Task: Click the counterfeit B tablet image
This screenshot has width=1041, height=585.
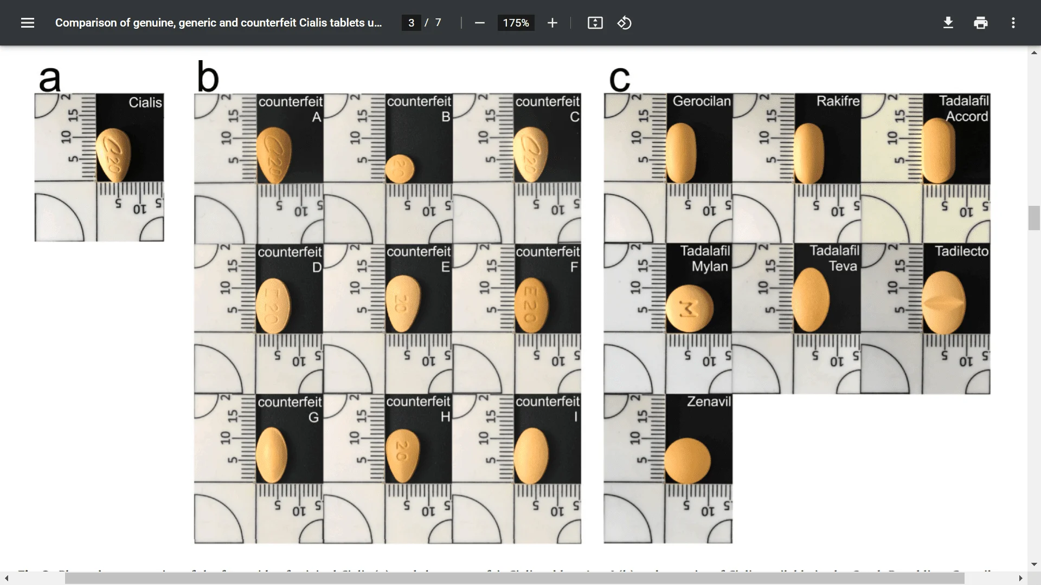Action: point(400,168)
